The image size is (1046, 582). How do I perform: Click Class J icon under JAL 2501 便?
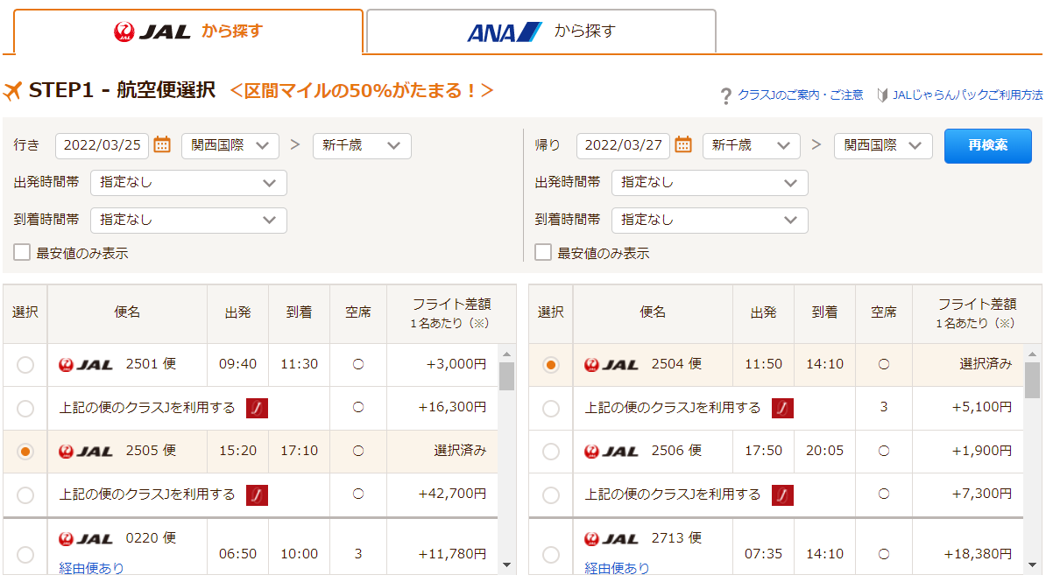coord(257,408)
